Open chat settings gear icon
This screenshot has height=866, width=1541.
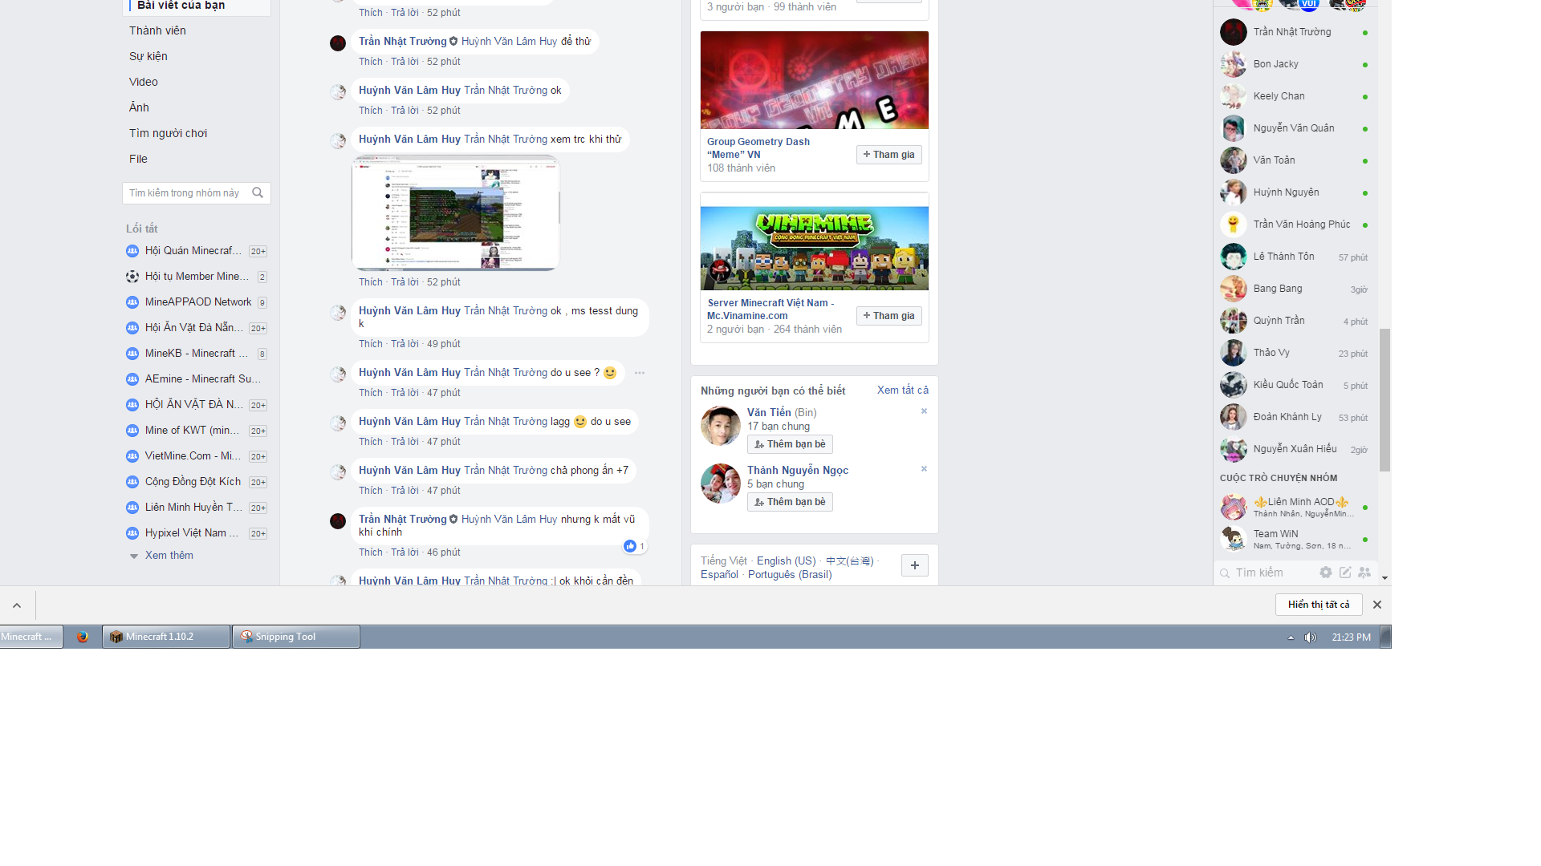pos(1325,573)
